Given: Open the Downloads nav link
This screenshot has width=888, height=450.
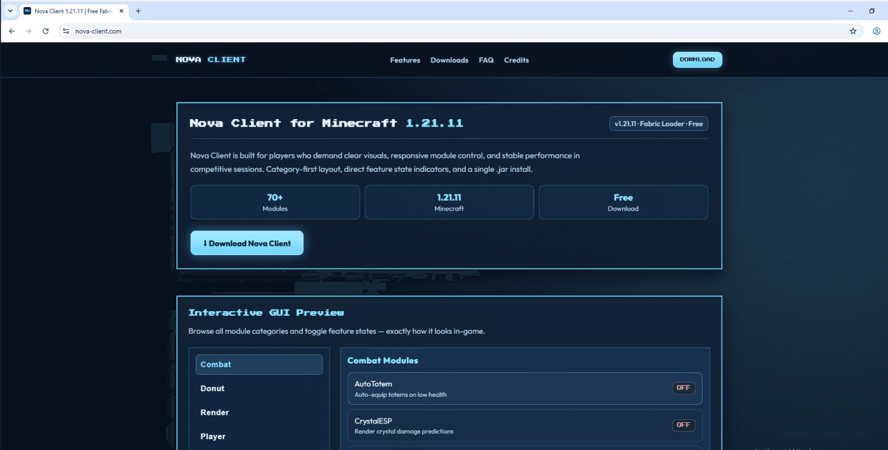Looking at the screenshot, I should (x=449, y=60).
